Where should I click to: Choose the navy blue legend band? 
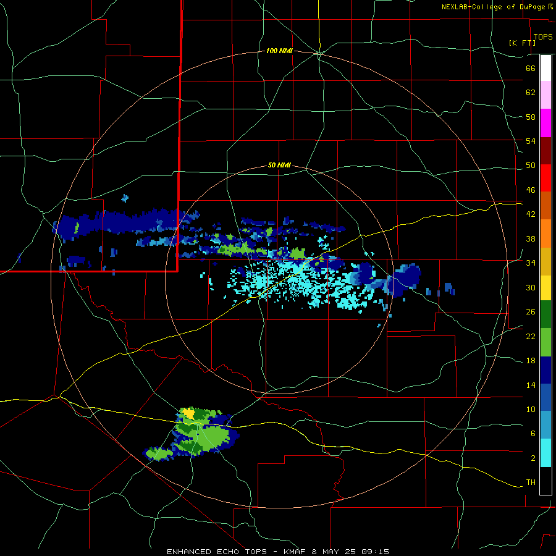tap(545, 370)
